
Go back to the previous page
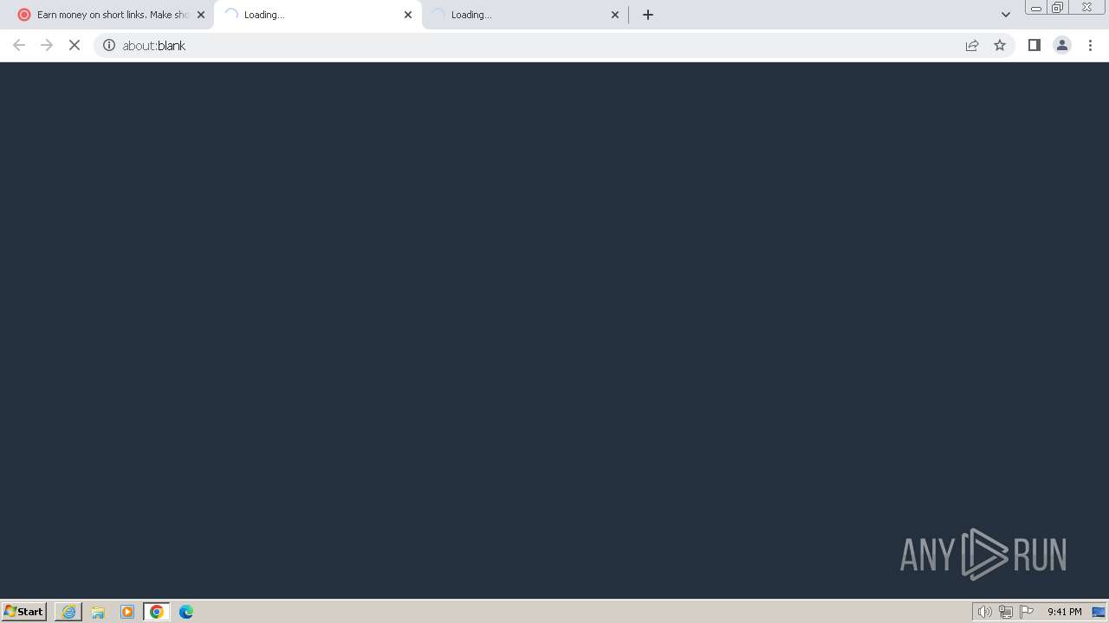[19, 45]
